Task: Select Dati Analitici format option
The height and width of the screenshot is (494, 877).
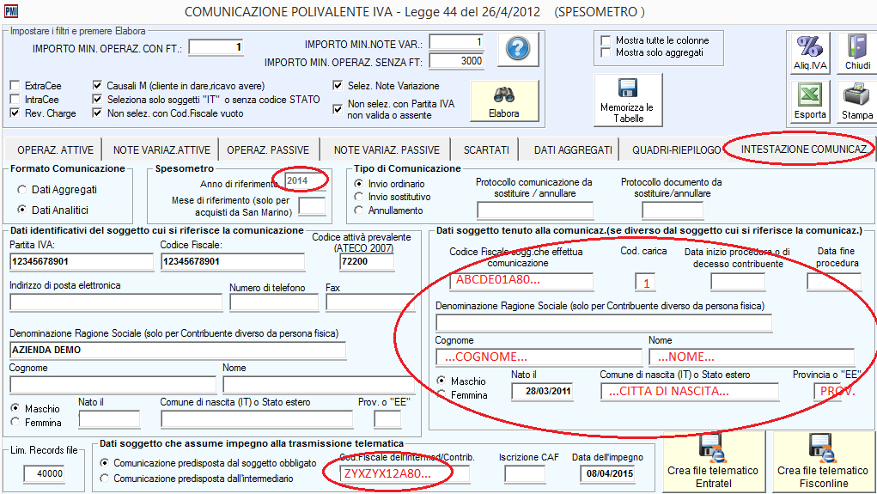Action: coord(21,210)
